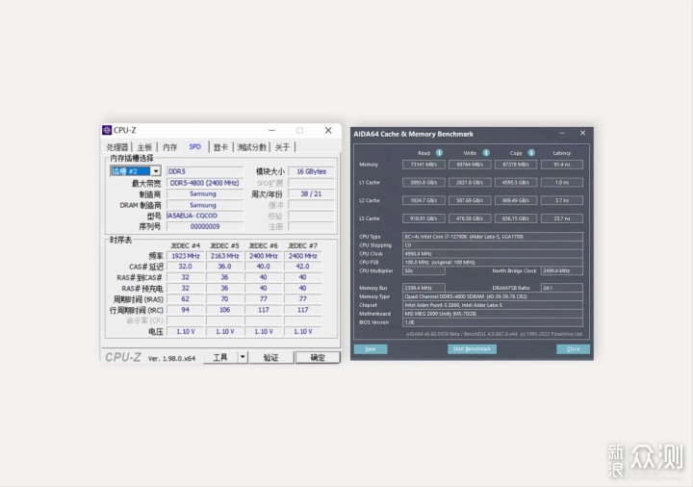693x487 pixels.
Task: Start Benchmark in AIDA64
Action: click(472, 348)
